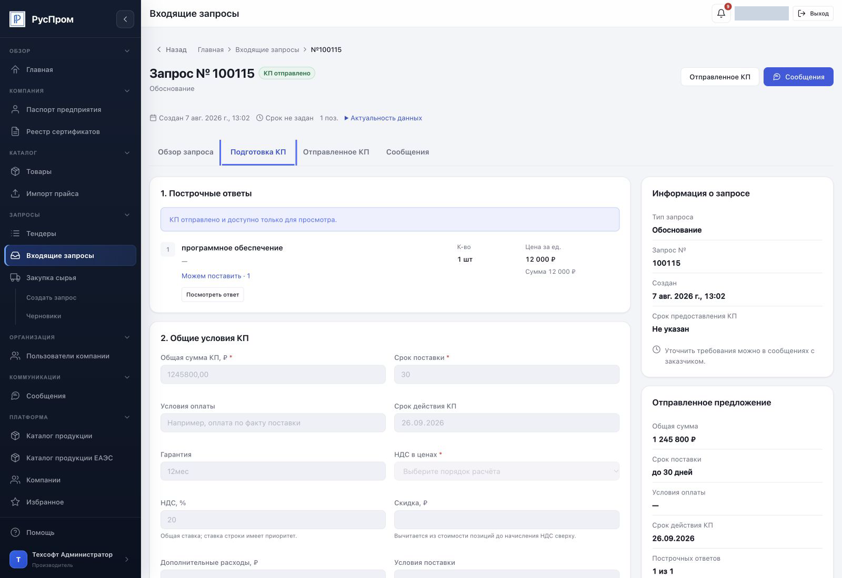Click product name программное обеспечение
Screen dimensions: 842x578
click(x=232, y=248)
